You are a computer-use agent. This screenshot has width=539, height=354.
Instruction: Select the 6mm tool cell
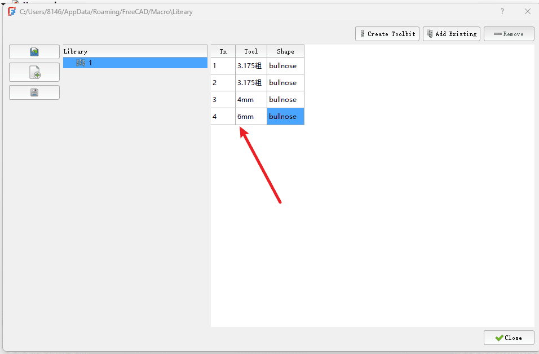pos(251,117)
